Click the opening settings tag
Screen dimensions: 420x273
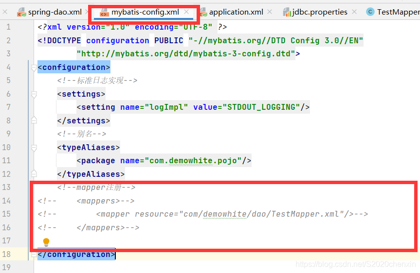click(81, 94)
